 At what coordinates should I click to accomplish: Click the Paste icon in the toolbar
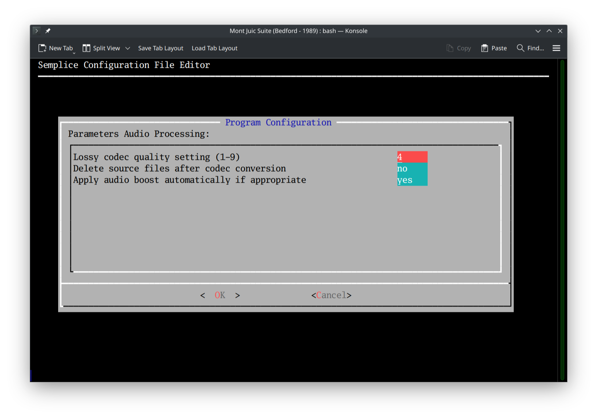493,48
